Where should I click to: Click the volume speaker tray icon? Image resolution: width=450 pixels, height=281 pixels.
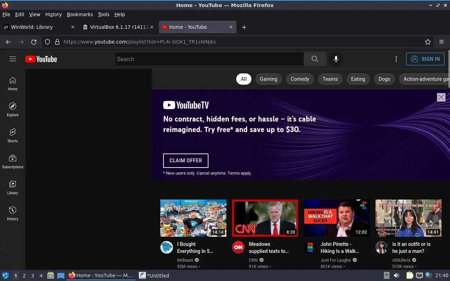397,276
